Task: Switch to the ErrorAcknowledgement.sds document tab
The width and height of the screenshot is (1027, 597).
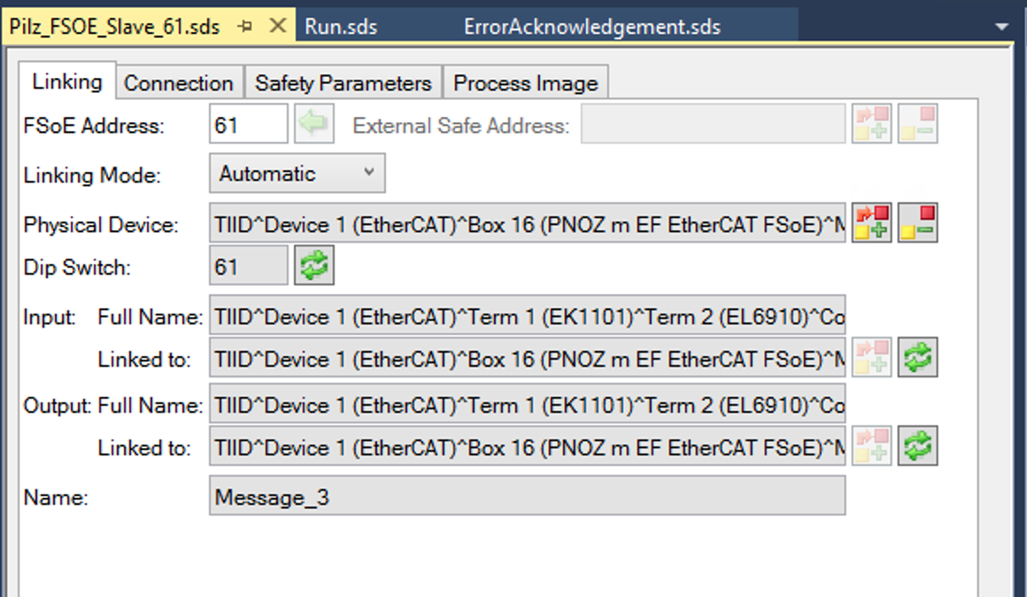Action: (x=592, y=27)
